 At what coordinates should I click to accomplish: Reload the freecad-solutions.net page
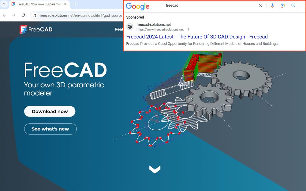click(23, 15)
